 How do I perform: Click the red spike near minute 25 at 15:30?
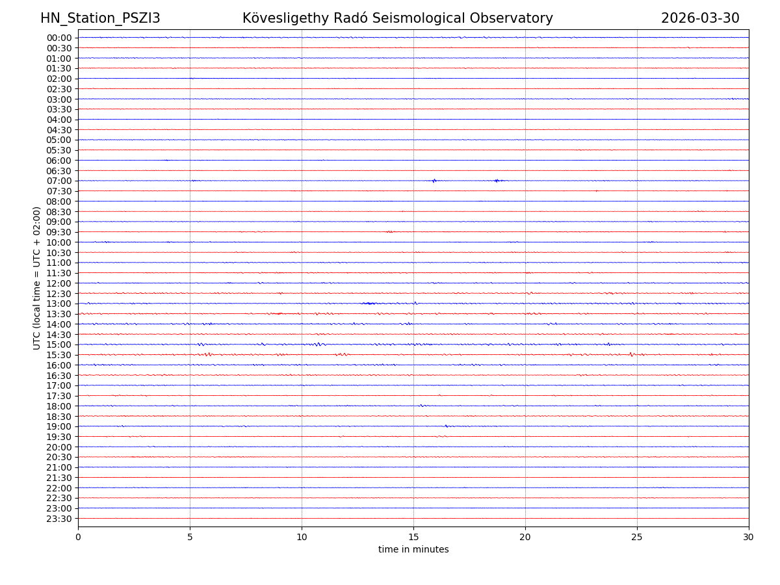pyautogui.click(x=631, y=354)
